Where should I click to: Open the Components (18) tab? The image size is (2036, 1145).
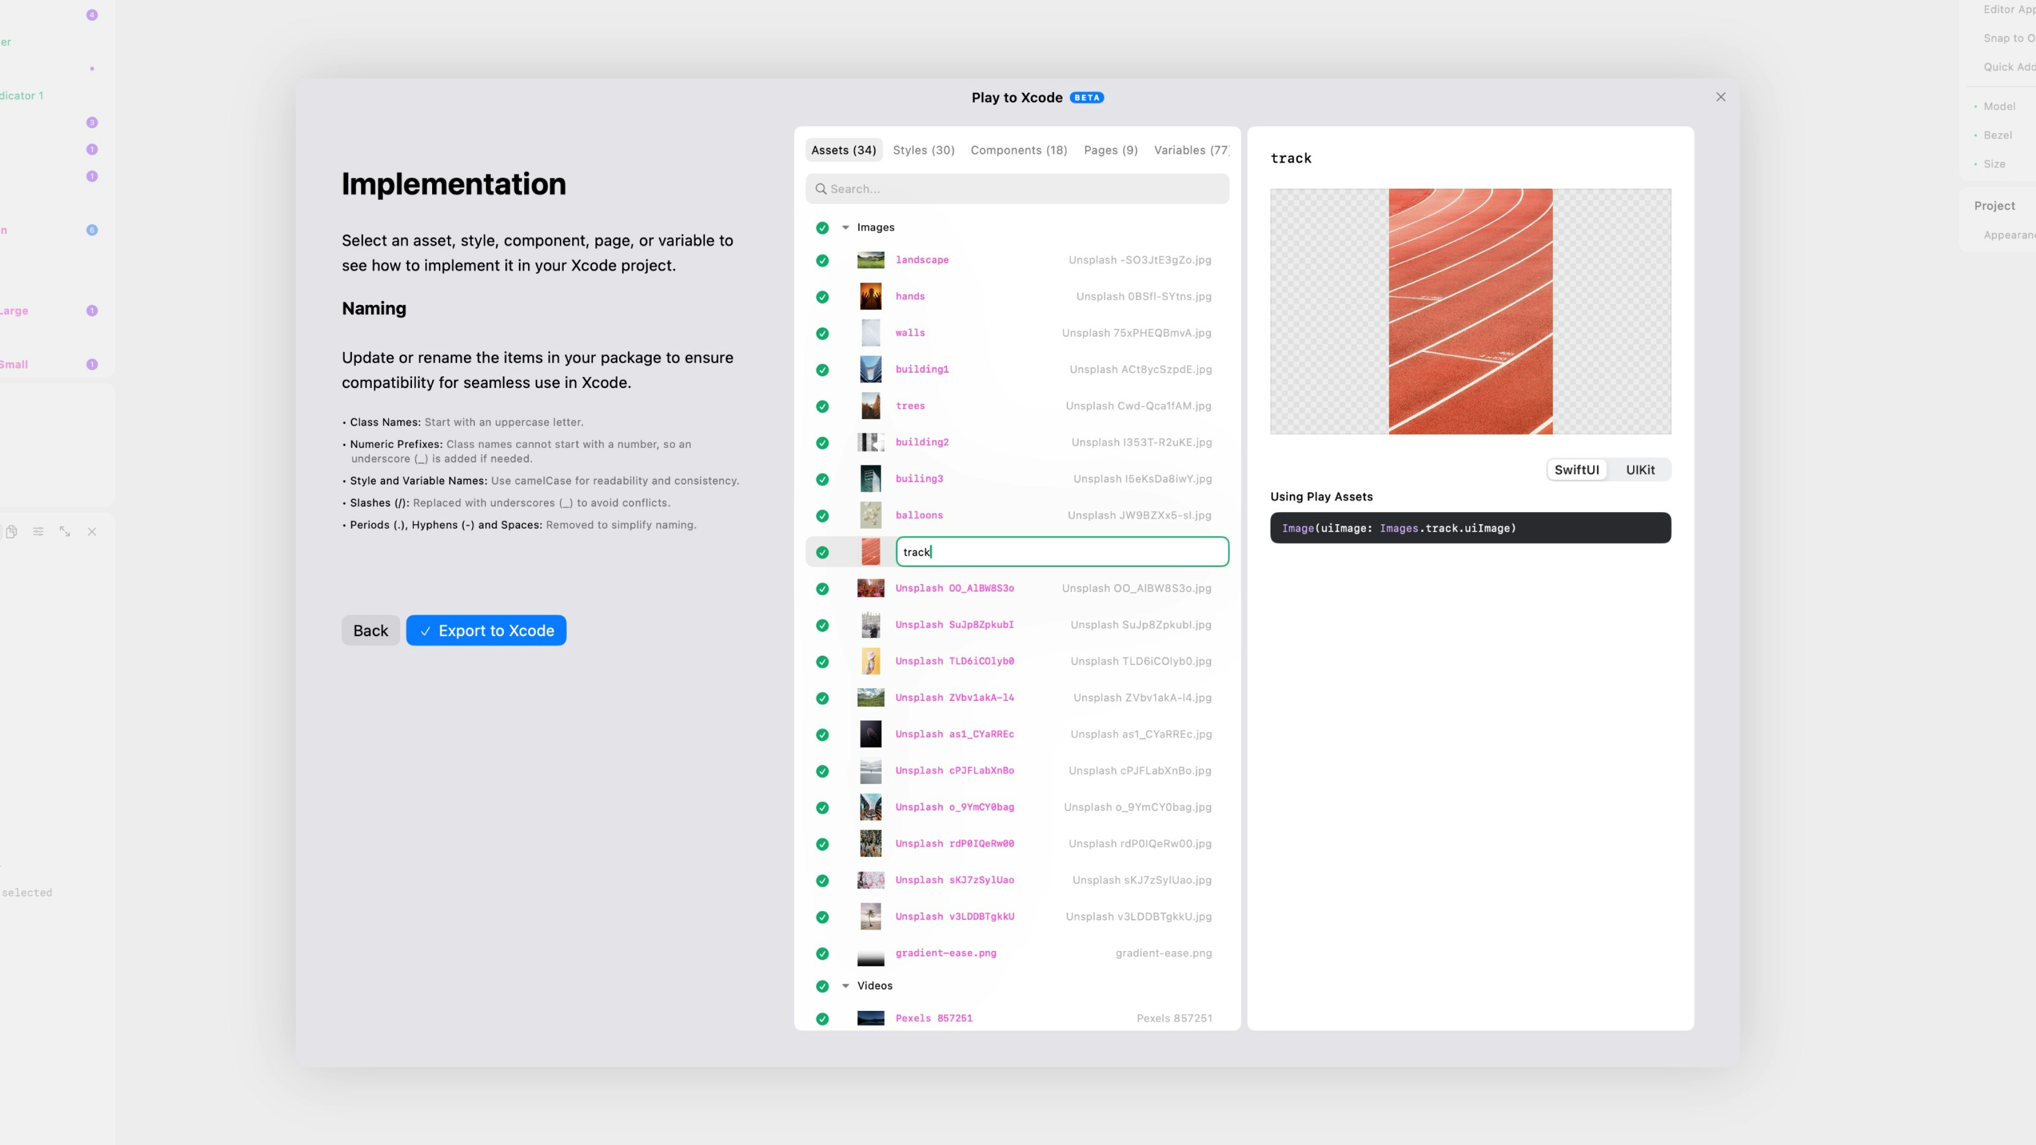pos(1018,150)
